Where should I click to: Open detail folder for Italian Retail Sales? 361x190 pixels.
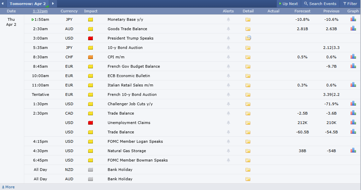pos(248,85)
